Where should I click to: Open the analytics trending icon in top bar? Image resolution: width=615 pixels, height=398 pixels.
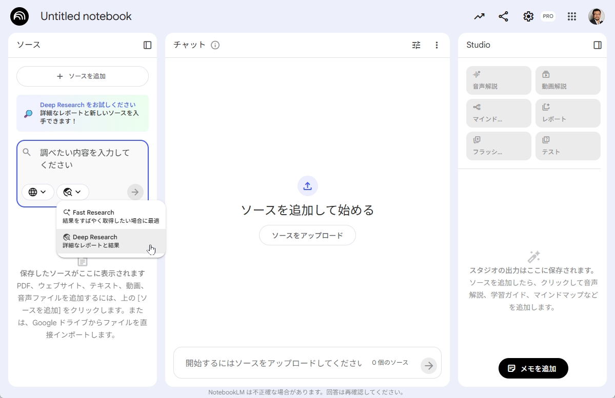479,16
